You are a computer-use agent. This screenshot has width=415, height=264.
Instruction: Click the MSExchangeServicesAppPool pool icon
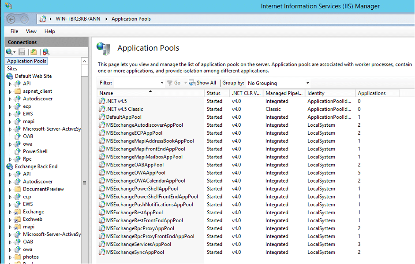pos(102,244)
